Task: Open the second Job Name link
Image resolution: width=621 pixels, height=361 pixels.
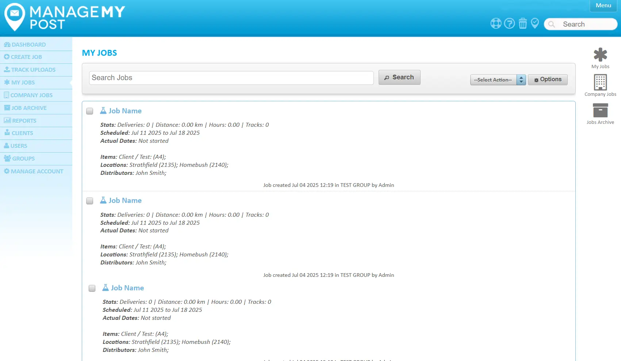Action: [125, 200]
